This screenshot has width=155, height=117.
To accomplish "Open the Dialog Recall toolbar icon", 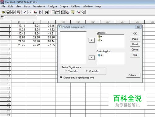I will (x=19, y=12).
